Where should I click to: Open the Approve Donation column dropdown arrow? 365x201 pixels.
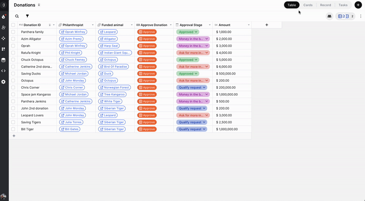click(x=171, y=25)
